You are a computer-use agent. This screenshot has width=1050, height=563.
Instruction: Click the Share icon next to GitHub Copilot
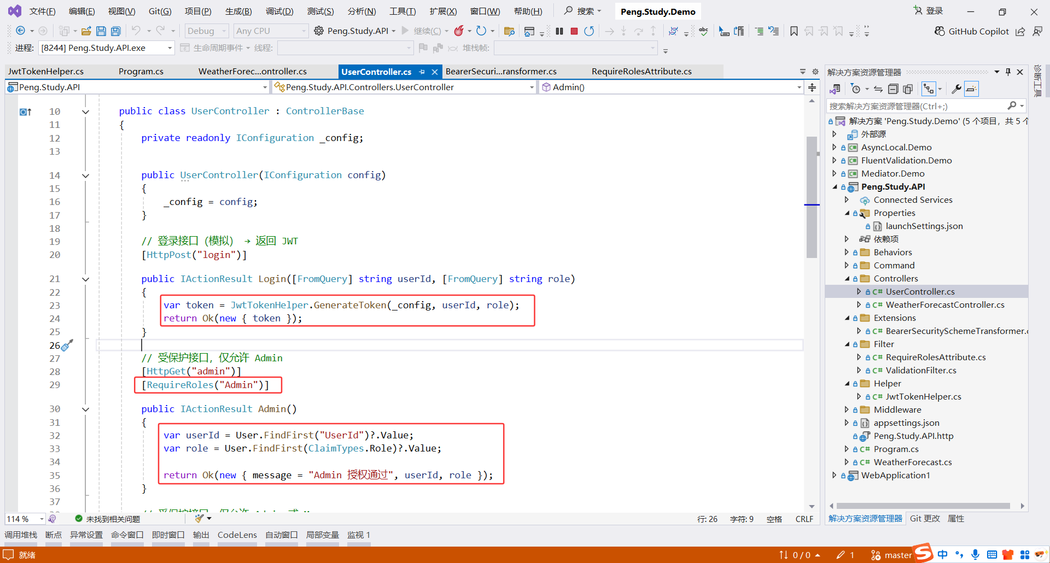click(x=1020, y=31)
